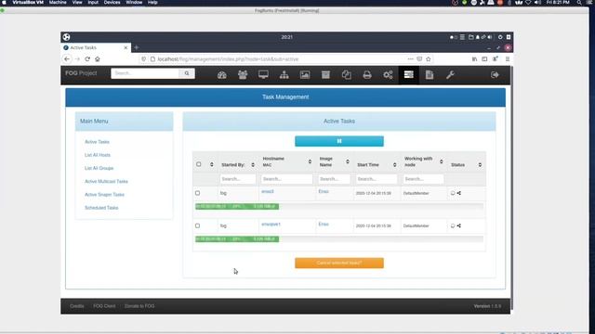Screen dimensions: 595x334
Task: Open the Service configuration gears icon
Action: (388, 74)
